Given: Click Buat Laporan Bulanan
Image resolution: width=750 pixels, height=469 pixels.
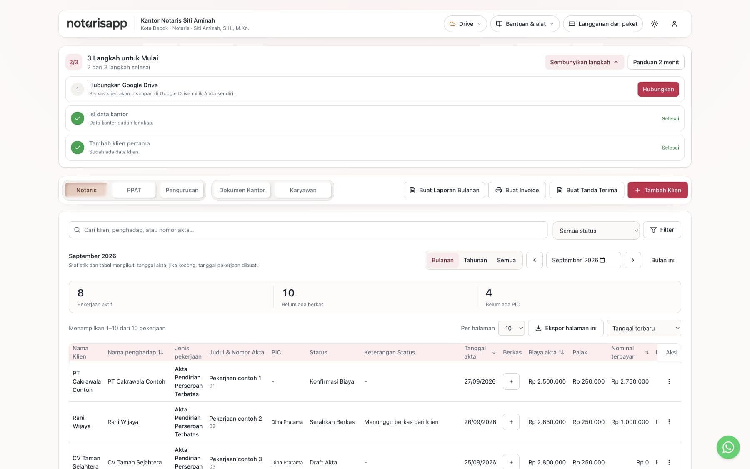Looking at the screenshot, I should pyautogui.click(x=444, y=190).
